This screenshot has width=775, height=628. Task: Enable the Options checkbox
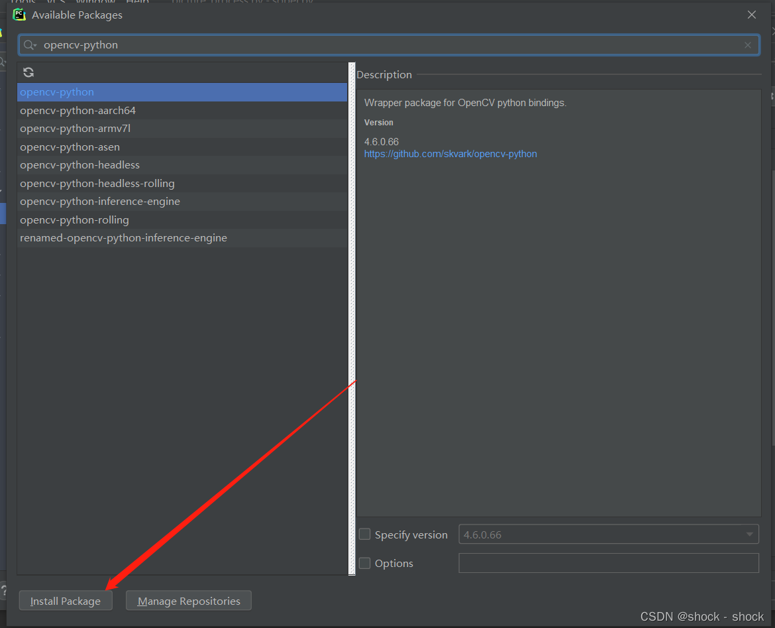pyautogui.click(x=364, y=562)
